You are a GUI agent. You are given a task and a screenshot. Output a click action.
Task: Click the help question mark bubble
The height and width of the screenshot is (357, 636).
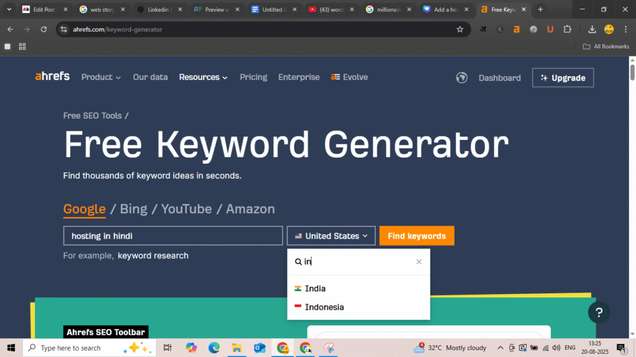pyautogui.click(x=599, y=312)
